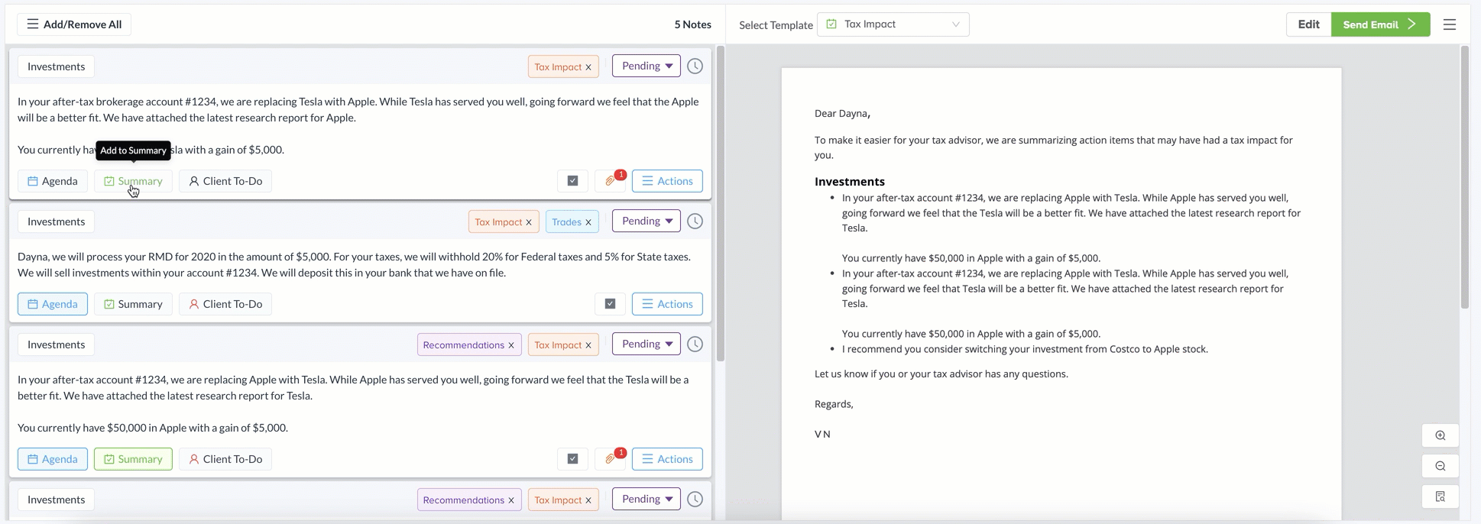This screenshot has height=524, width=1481.
Task: Toggle checkbox on Tesla-to-Apple note
Action: 572,181
